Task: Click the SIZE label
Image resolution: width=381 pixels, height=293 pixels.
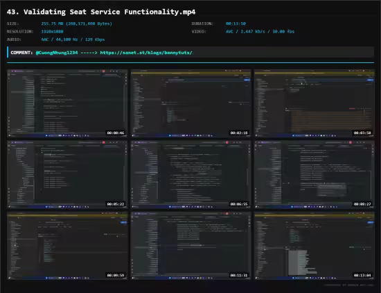Action: point(13,23)
